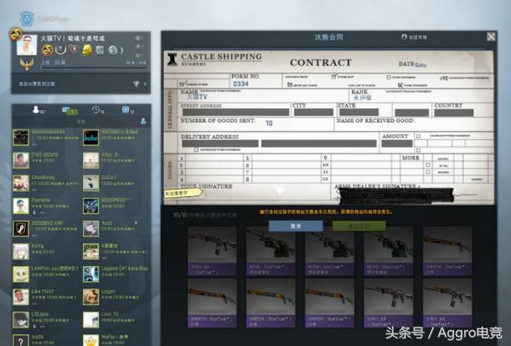Select friend GOODBYE XNF
Screen dimensions: 511x346
pyautogui.click(x=46, y=229)
